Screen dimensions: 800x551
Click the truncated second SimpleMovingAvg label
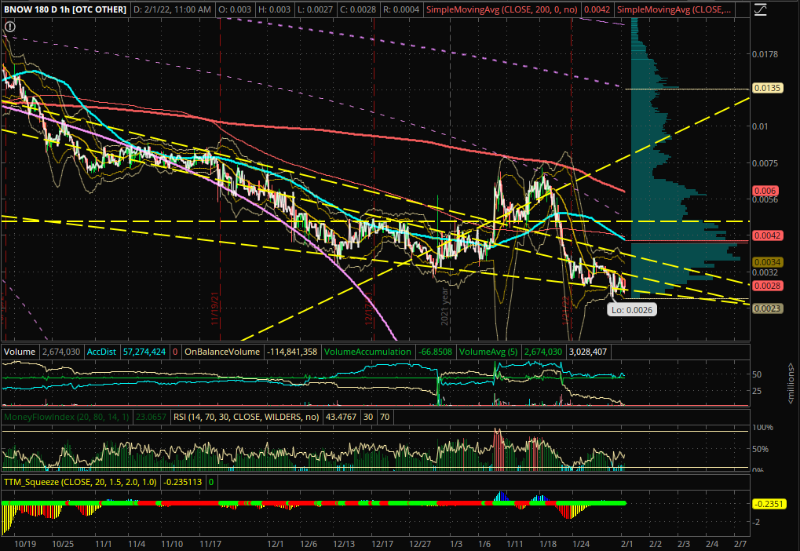(673, 9)
